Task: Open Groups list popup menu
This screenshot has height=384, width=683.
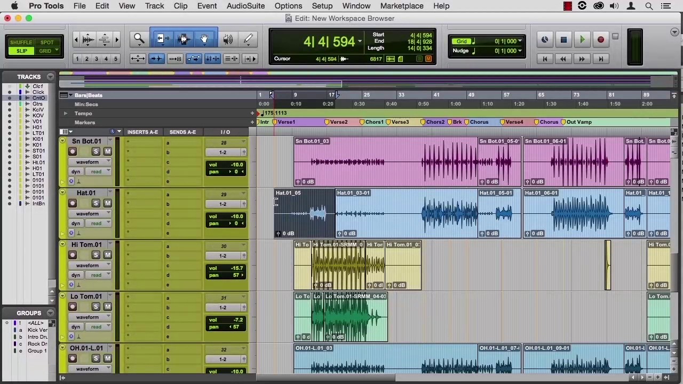Action: pyautogui.click(x=50, y=313)
